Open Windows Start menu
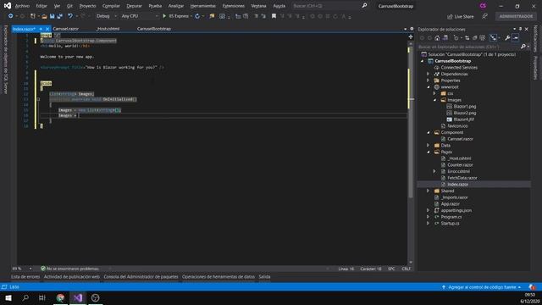The image size is (542, 305). coord(8,297)
